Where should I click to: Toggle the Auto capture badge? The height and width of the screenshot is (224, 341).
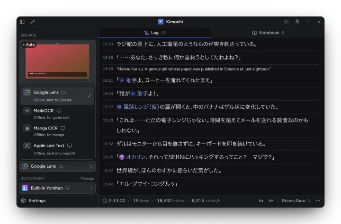pyautogui.click(x=28, y=44)
